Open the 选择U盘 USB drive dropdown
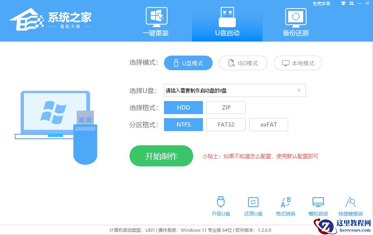373x235 pixels. coord(235,90)
